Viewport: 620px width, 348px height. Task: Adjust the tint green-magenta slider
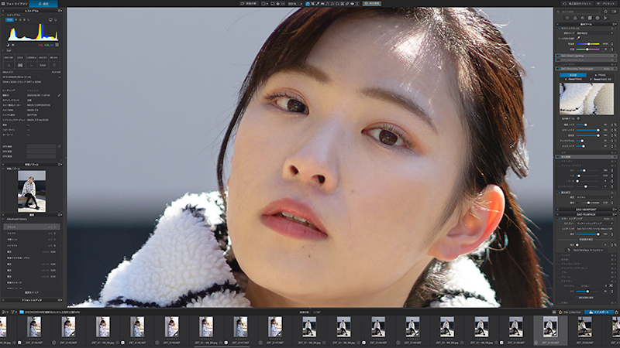point(588,49)
